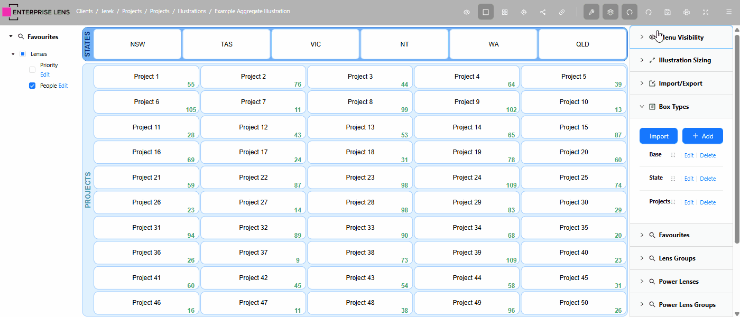
Task: Open settings with the gear icon
Action: 610,12
